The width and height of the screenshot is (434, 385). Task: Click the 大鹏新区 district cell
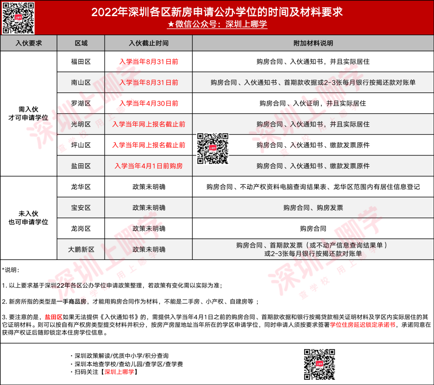[x=81, y=250]
